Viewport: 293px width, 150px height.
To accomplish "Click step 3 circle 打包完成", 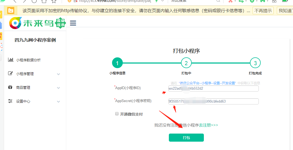I will click(x=255, y=63).
